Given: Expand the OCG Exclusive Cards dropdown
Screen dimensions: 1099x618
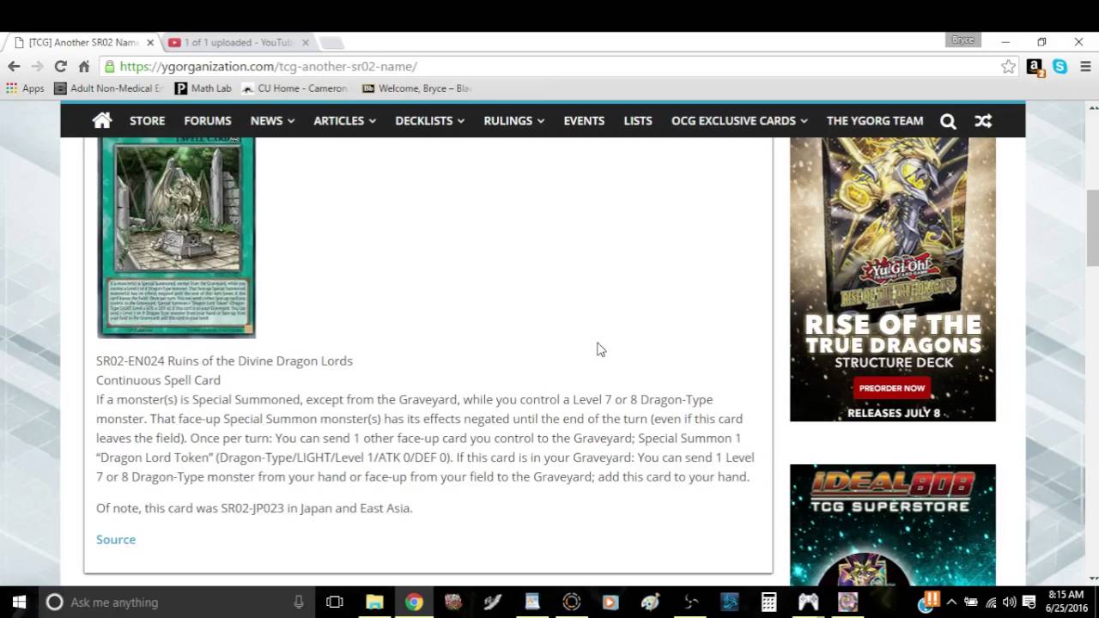Looking at the screenshot, I should (x=739, y=121).
